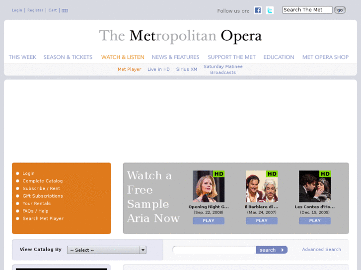Open the EDUCATION menu
361x270 pixels.
pyautogui.click(x=279, y=57)
